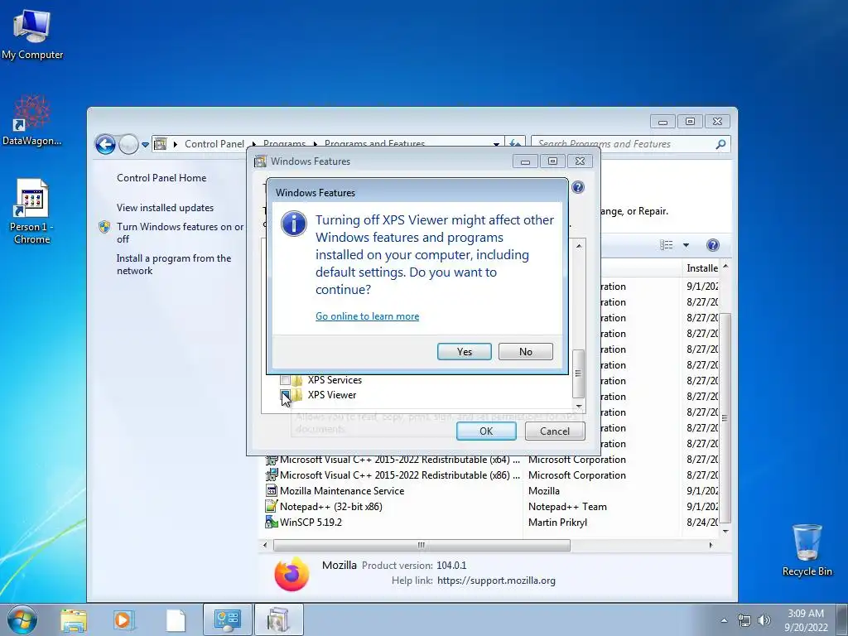Image resolution: width=848 pixels, height=636 pixels.
Task: Click the search magnifier icon
Action: pos(720,144)
